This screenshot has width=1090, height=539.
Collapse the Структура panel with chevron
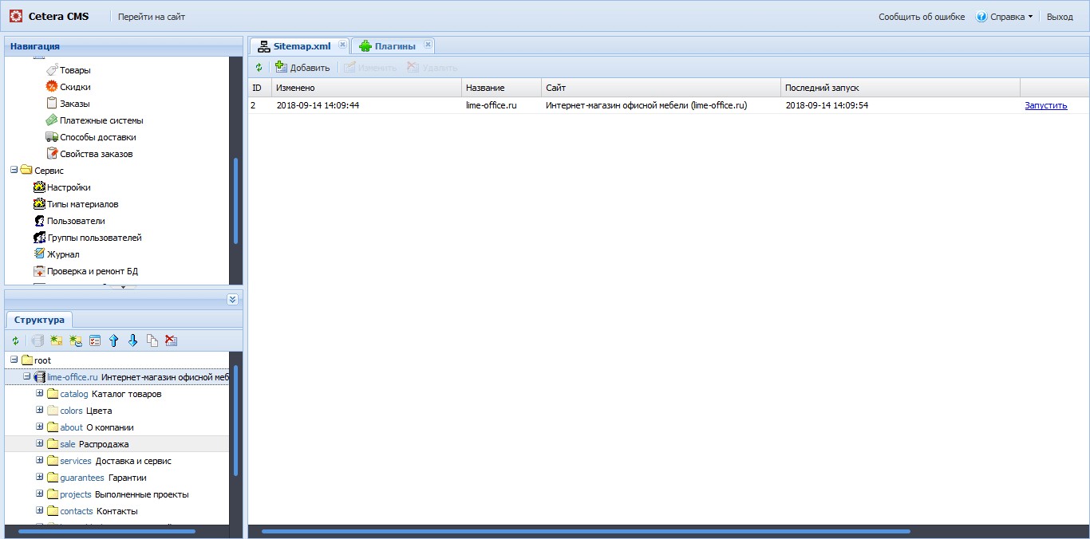pyautogui.click(x=232, y=299)
